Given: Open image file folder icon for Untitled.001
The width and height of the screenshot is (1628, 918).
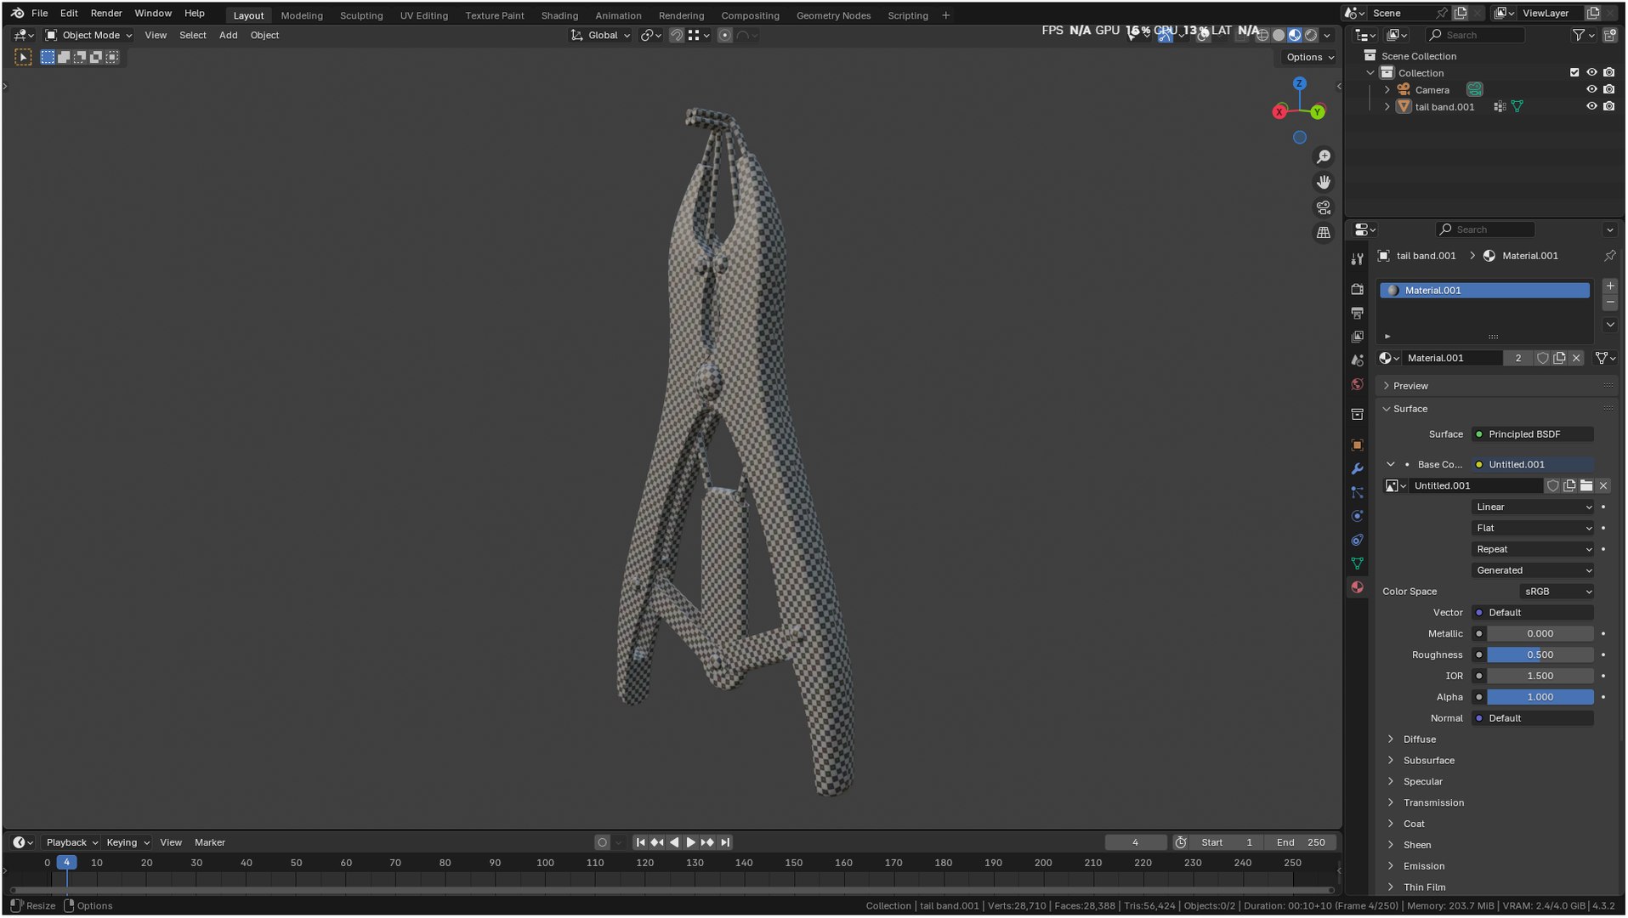Looking at the screenshot, I should coord(1586,486).
